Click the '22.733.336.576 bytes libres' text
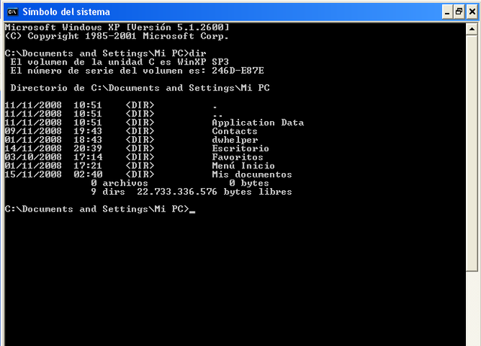This screenshot has width=481, height=346. tap(214, 192)
